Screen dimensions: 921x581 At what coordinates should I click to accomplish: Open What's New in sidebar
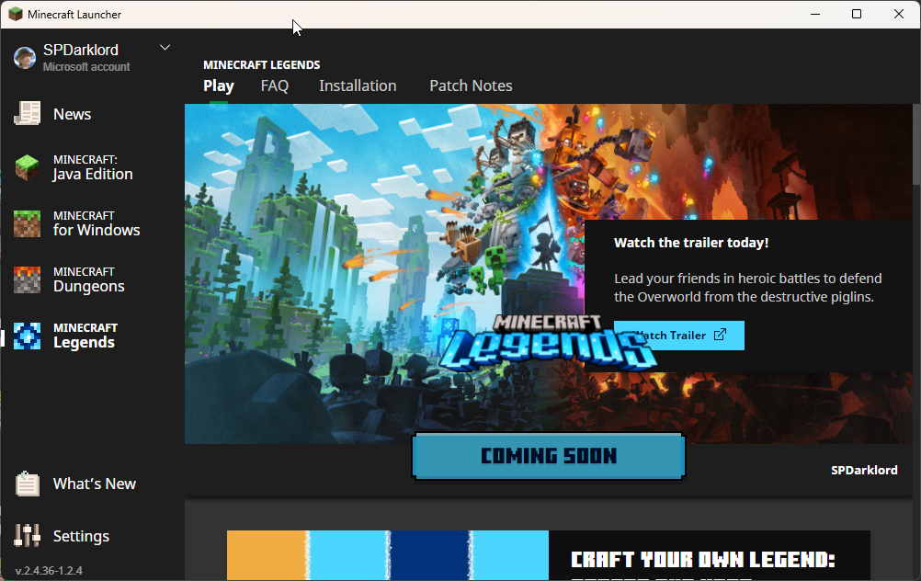tap(95, 484)
